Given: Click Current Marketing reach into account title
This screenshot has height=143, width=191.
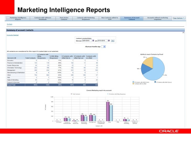Looking at the screenshot, I should pos(99,90).
